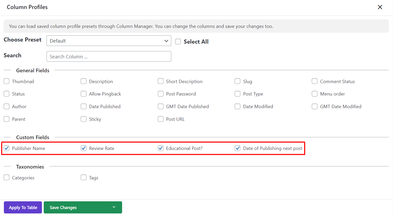Screen dimensions: 393x215
Task: Click the Apply To Table button
Action: coord(23,208)
